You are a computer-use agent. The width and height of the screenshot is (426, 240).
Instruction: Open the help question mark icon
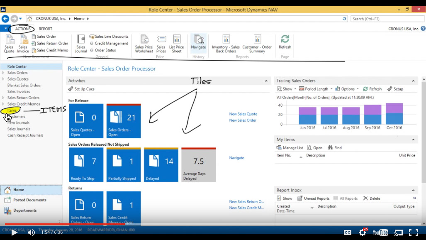[x=423, y=28]
